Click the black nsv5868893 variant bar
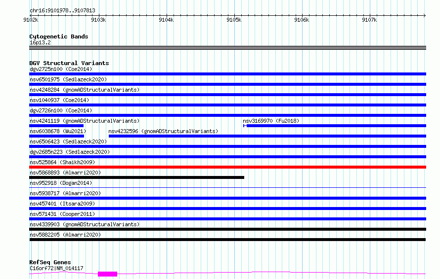 pyautogui.click(x=136, y=177)
